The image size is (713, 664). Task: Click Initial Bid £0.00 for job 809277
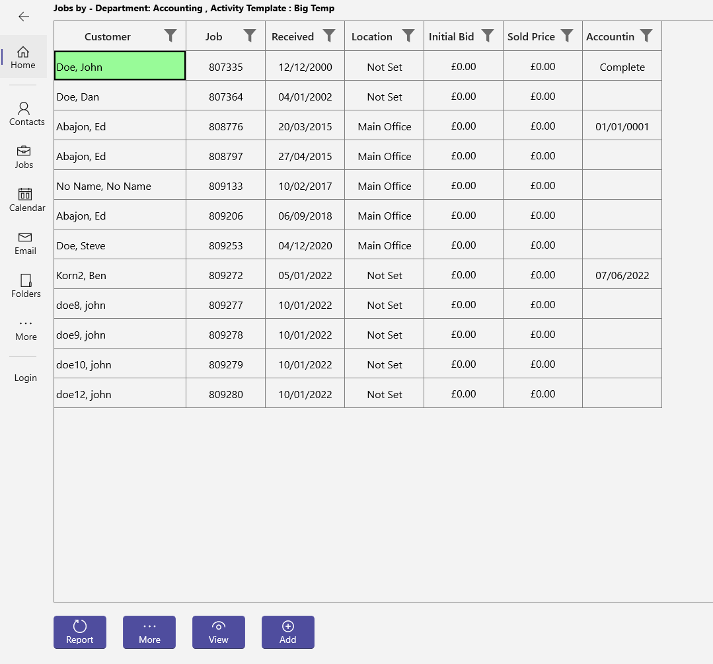click(463, 304)
